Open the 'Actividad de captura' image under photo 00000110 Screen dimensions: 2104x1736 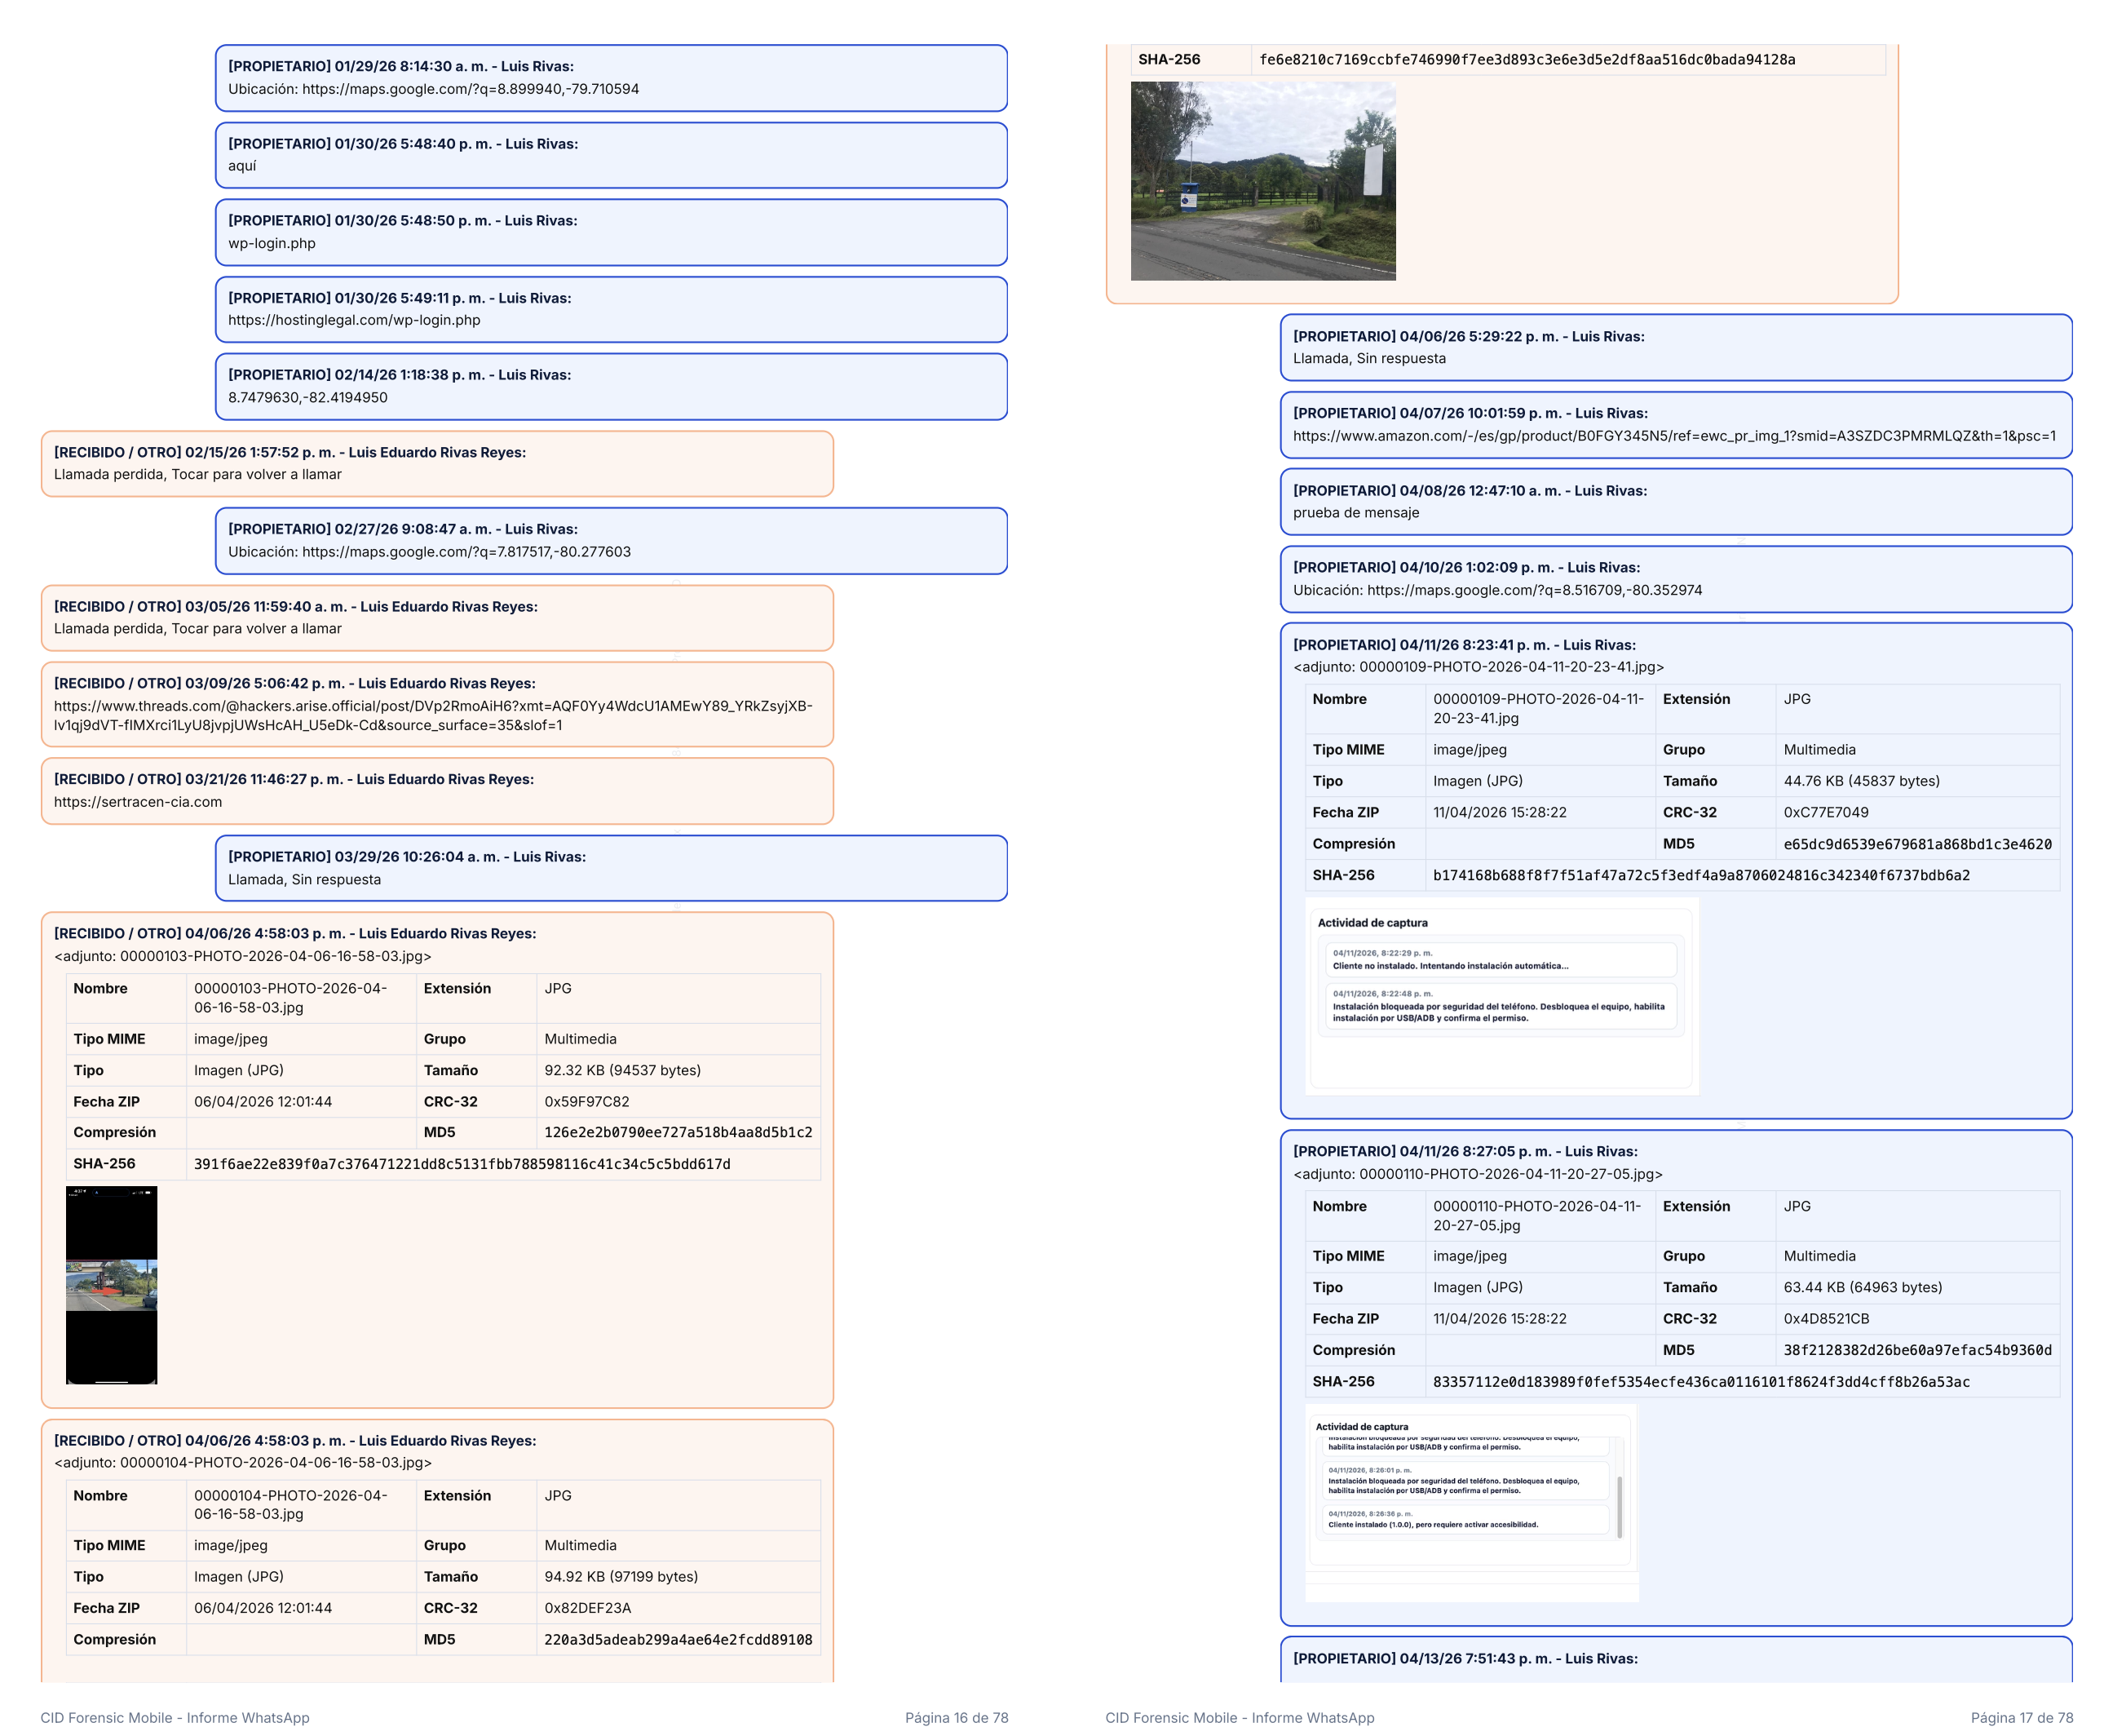click(x=1471, y=1502)
